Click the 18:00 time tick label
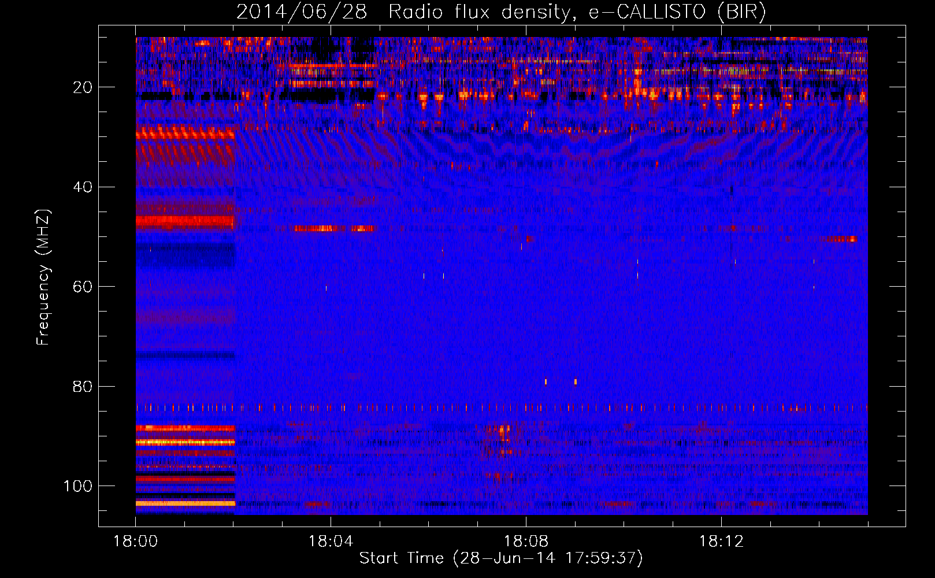Screen dimensions: 935x578 click(x=135, y=542)
